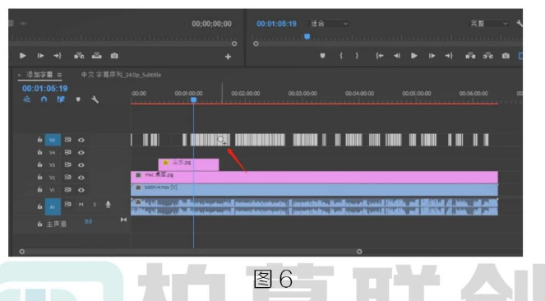Hide track V3 with eye icon
This screenshot has width=545, height=301.
point(81,165)
